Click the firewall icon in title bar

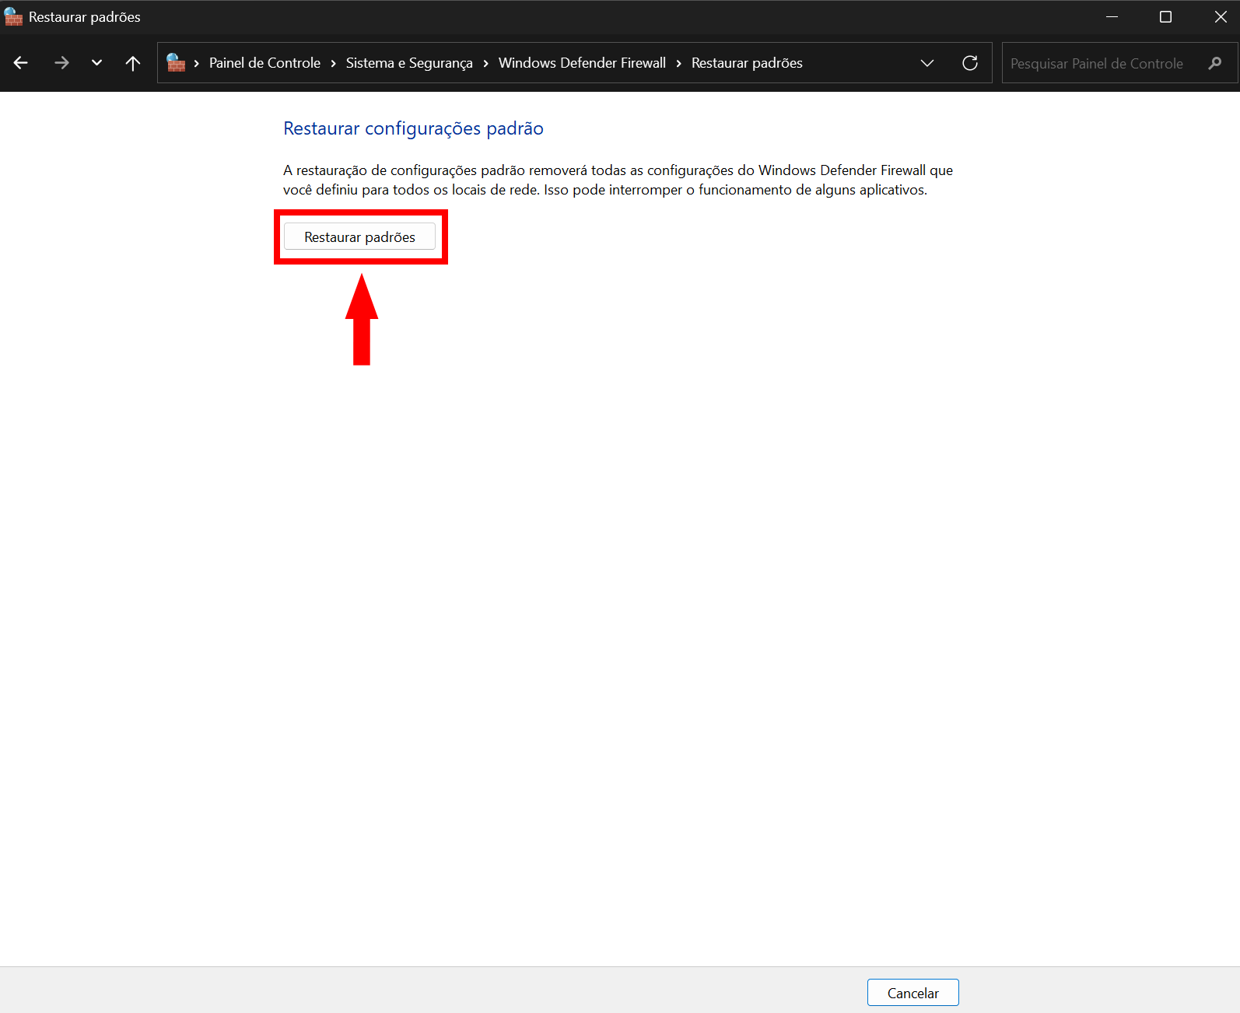(x=13, y=16)
